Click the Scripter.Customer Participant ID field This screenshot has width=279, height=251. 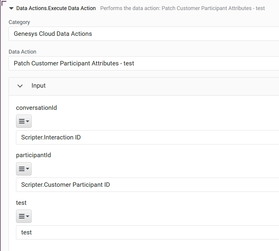coord(147,185)
